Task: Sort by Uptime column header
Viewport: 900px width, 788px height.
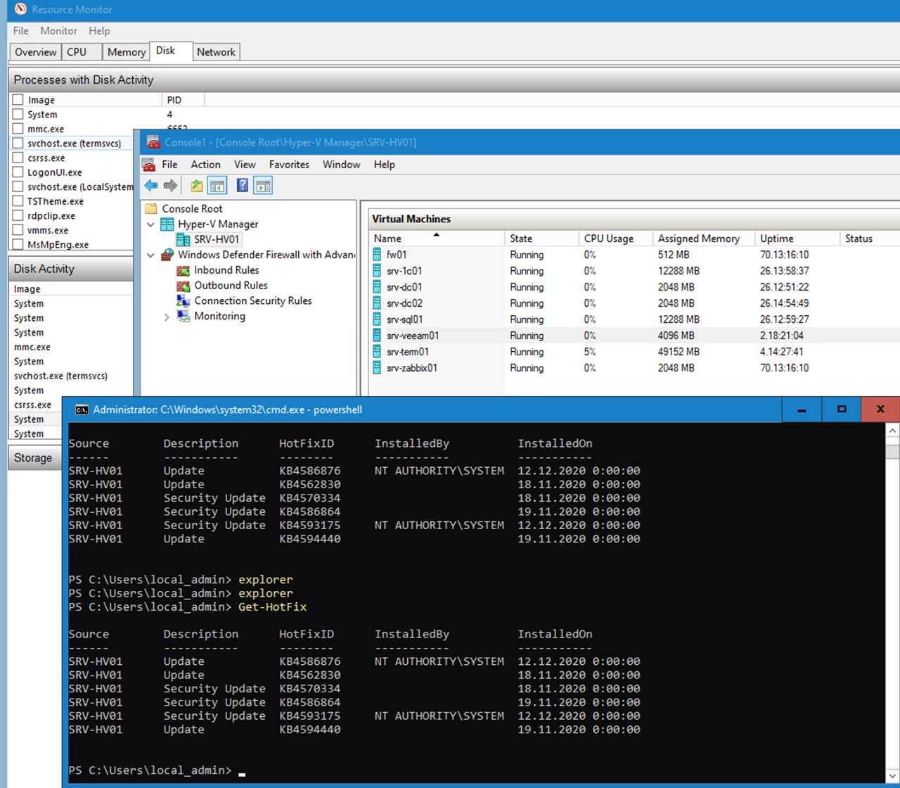Action: [797, 239]
